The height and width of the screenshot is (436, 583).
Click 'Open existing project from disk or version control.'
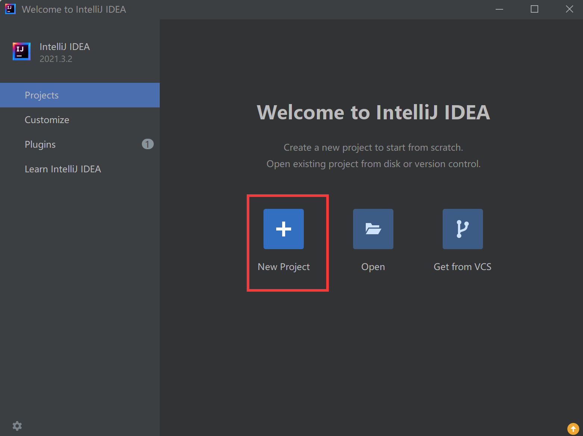pos(373,164)
